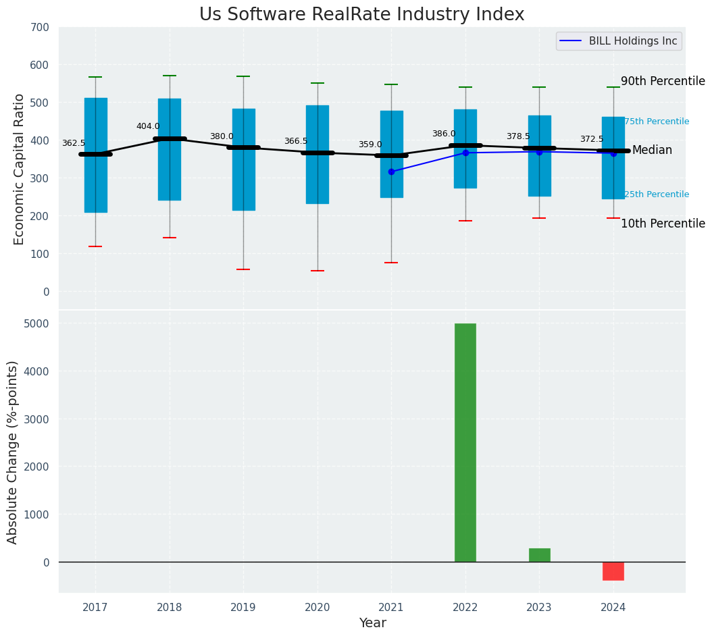Click the 2020 red 10th percentile cap
Screen dimensions: 712x636
coord(317,271)
